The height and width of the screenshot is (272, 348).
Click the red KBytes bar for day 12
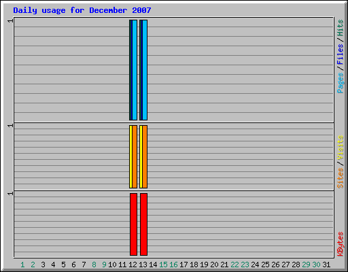(x=133, y=224)
